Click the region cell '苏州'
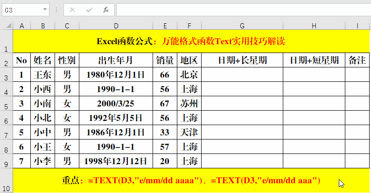This screenshot has height=193, width=371. click(x=189, y=103)
